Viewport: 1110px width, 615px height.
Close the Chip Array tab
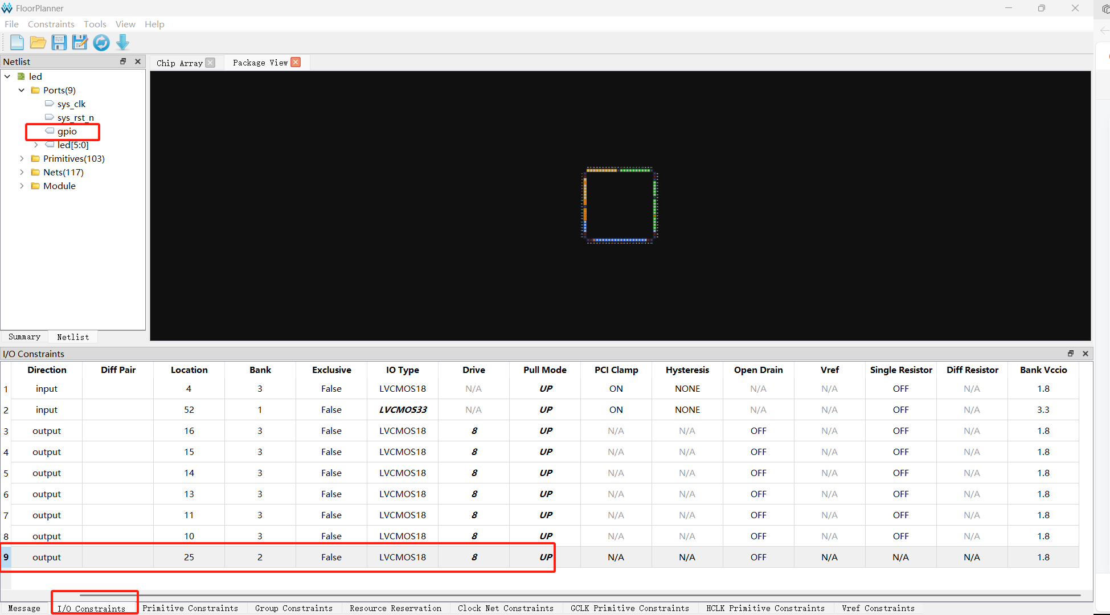[x=211, y=63]
